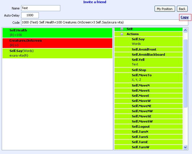Select the red Creatures.OnScreen condition block
This screenshot has height=154, width=192.
(57, 43)
